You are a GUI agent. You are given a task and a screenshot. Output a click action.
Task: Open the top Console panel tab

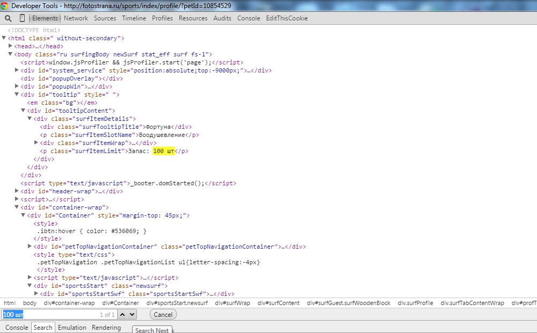pyautogui.click(x=249, y=18)
